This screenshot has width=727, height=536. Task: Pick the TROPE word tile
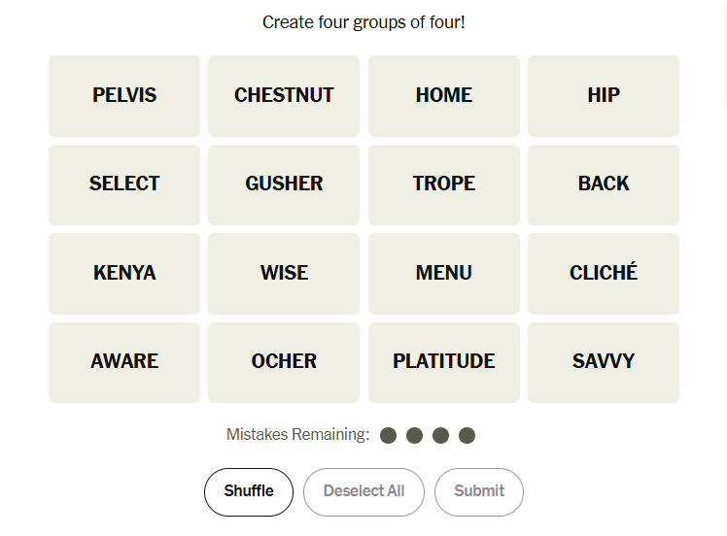tap(444, 184)
